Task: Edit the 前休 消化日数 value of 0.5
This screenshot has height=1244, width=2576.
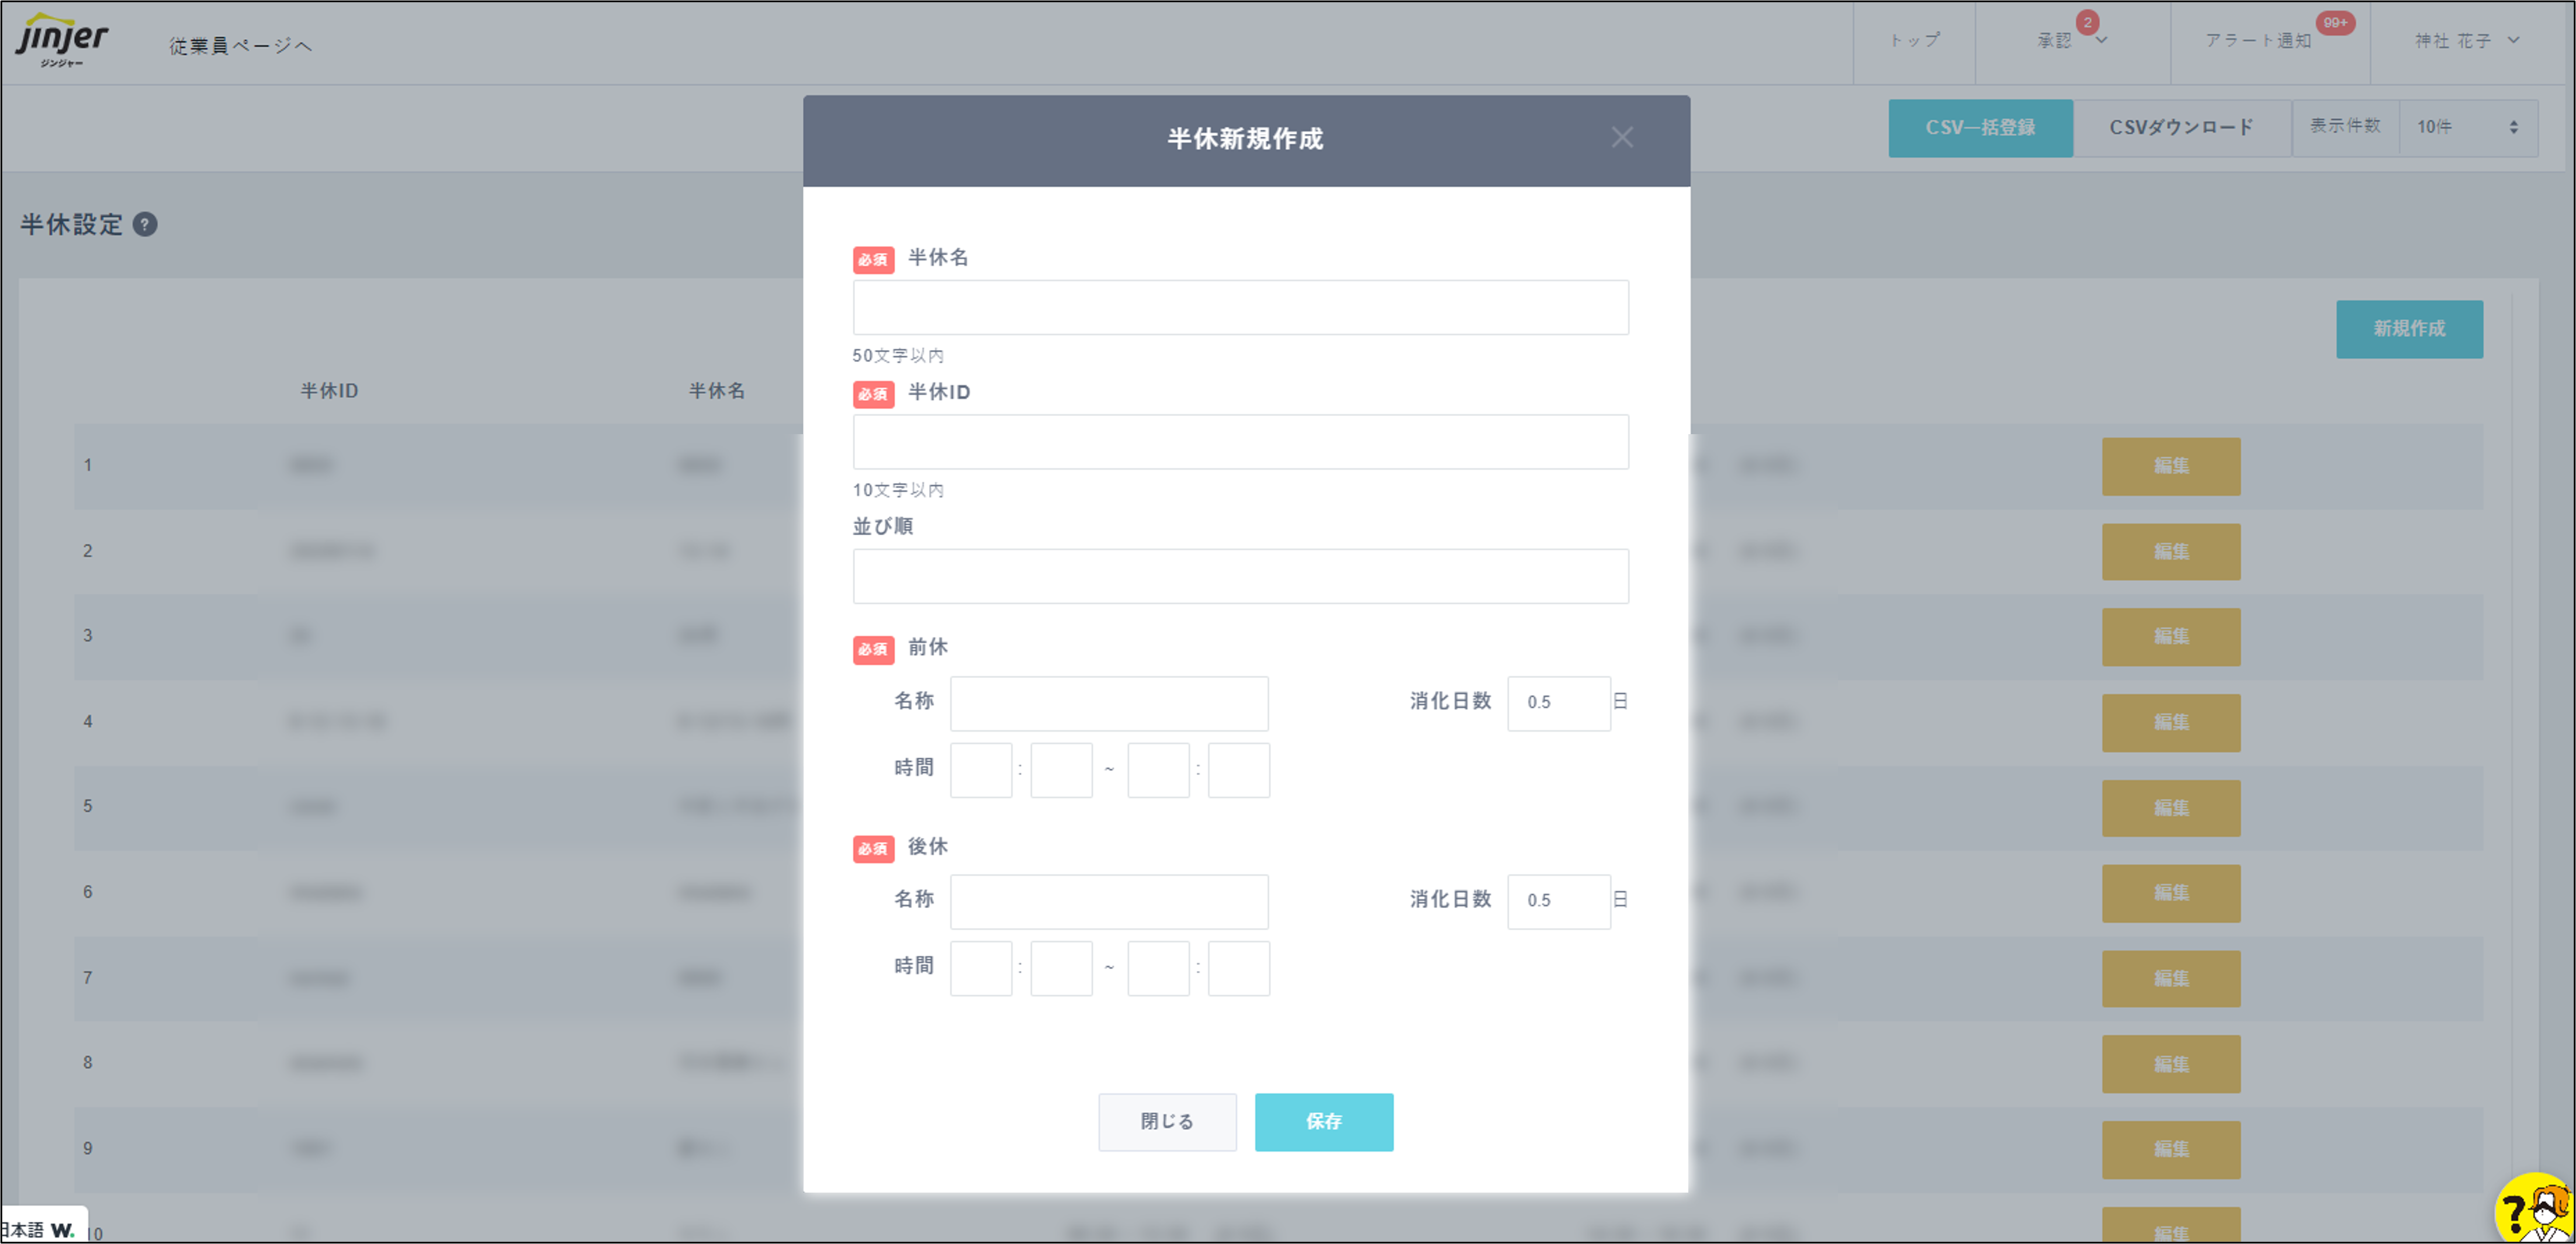Action: point(1559,702)
